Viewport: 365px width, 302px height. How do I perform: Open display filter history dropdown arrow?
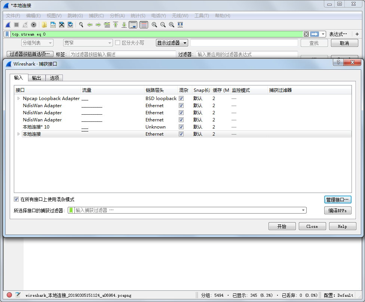click(323, 34)
